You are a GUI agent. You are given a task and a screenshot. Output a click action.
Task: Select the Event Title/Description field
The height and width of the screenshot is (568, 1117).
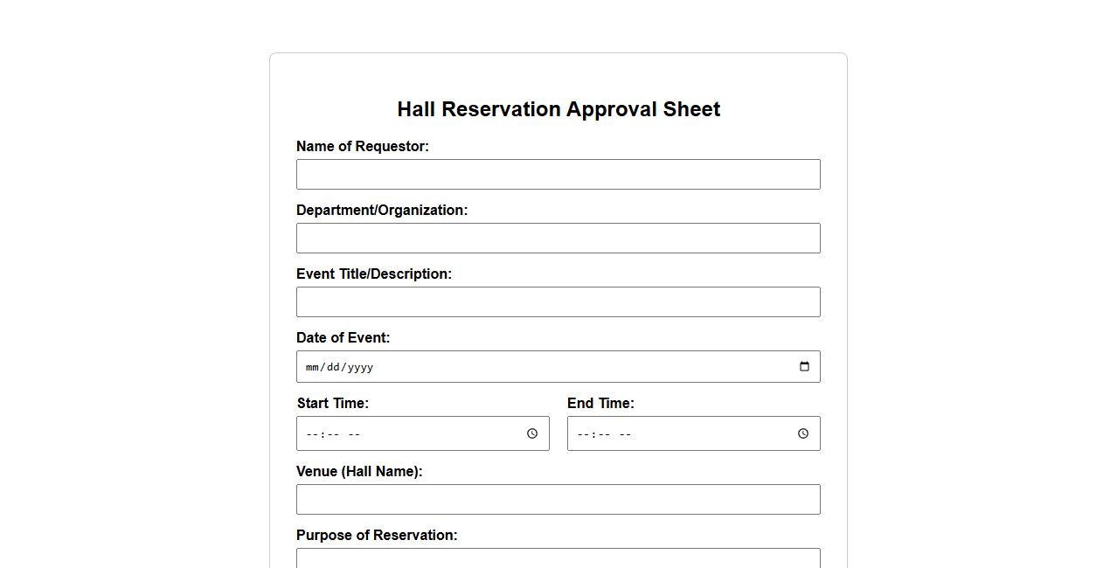pos(558,302)
